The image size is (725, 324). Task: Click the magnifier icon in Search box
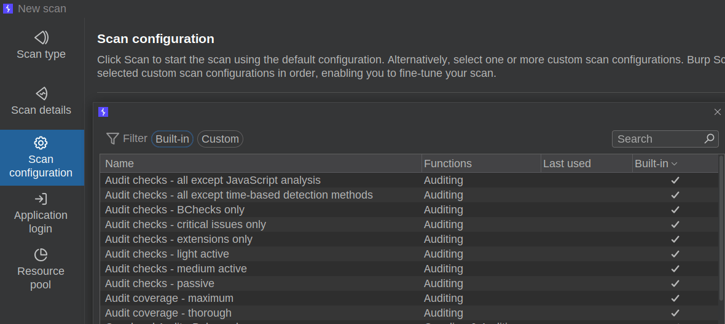coord(710,138)
